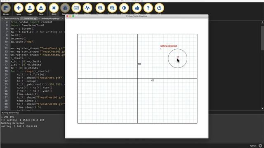Run code Check with thumbs-up icon
The height and width of the screenshot is (148, 264).
pyautogui.click(x=137, y=8)
